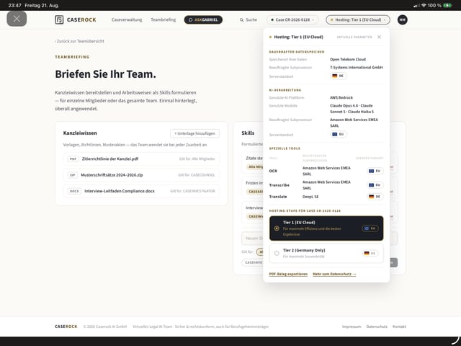This screenshot has height=346, width=461.
Task: Click the Transcribe tool label
Action: click(x=279, y=185)
